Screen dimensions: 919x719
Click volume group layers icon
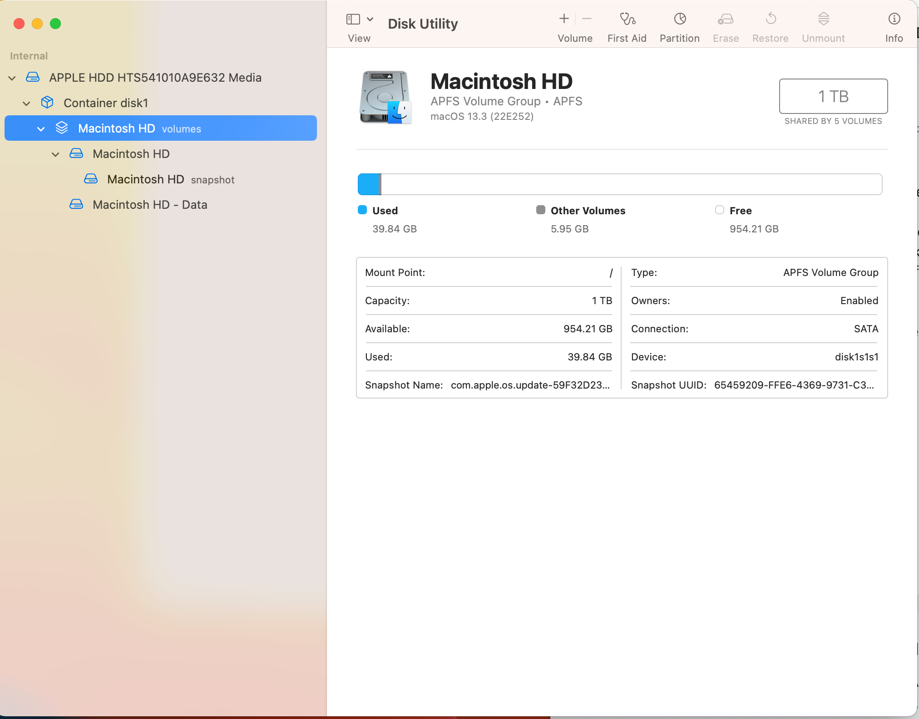(x=62, y=128)
